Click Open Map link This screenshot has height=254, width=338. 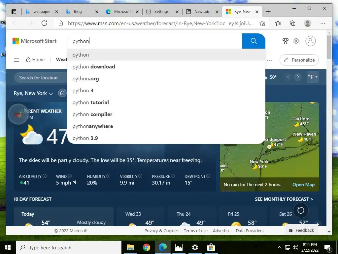point(303,185)
